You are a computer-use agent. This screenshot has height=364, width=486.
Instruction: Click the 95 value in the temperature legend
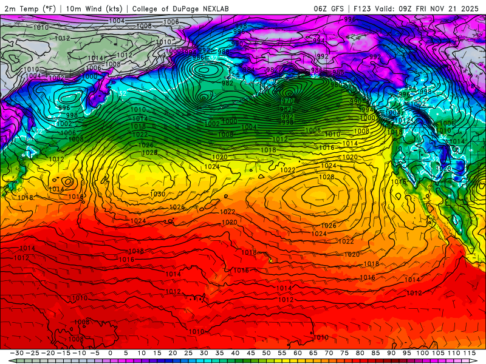coord(406,353)
